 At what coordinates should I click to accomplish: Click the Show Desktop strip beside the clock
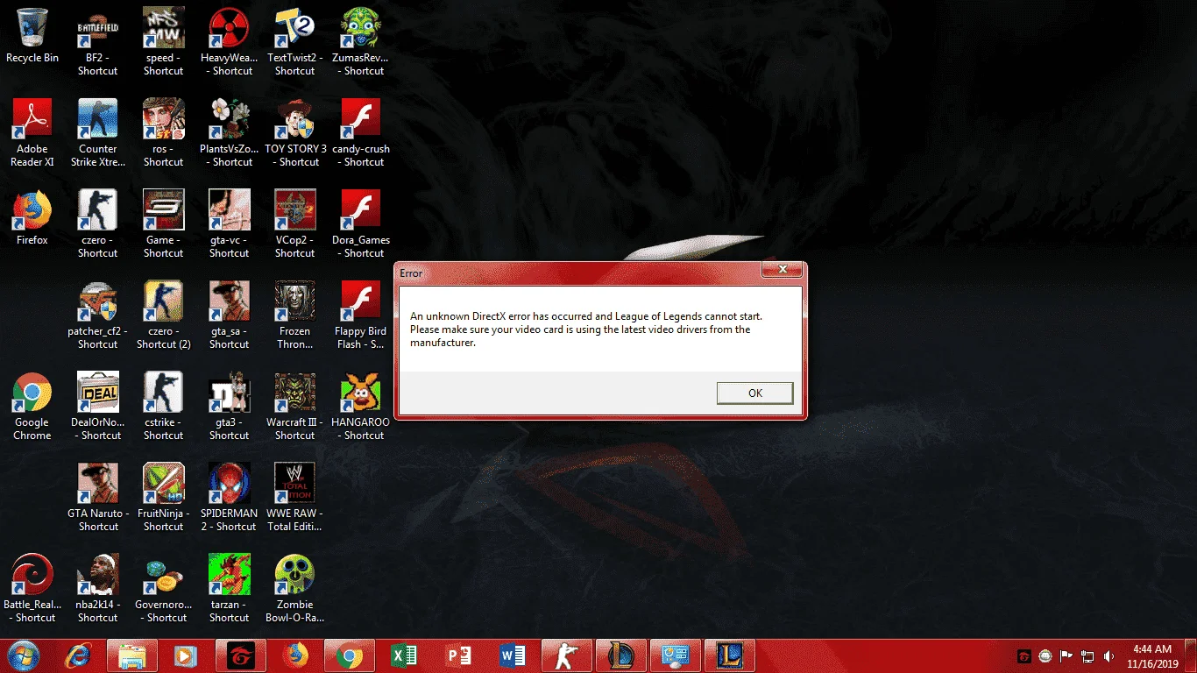coord(1190,655)
